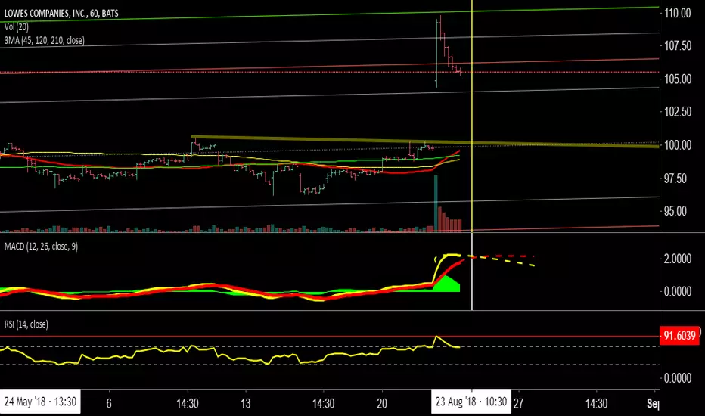Click the 0.0000 MACD axis label
This screenshot has height=416, width=705.
678,292
